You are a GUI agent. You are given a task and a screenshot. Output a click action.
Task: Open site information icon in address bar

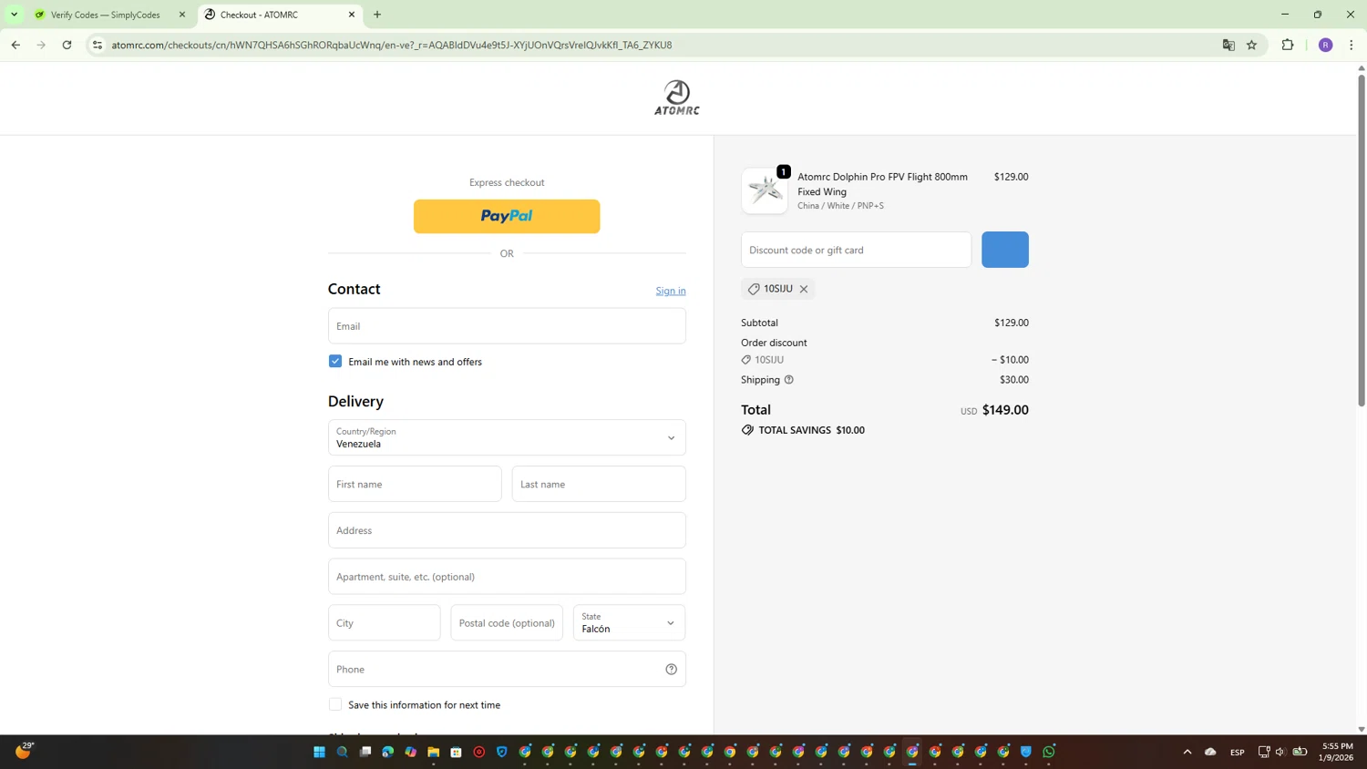pyautogui.click(x=98, y=45)
